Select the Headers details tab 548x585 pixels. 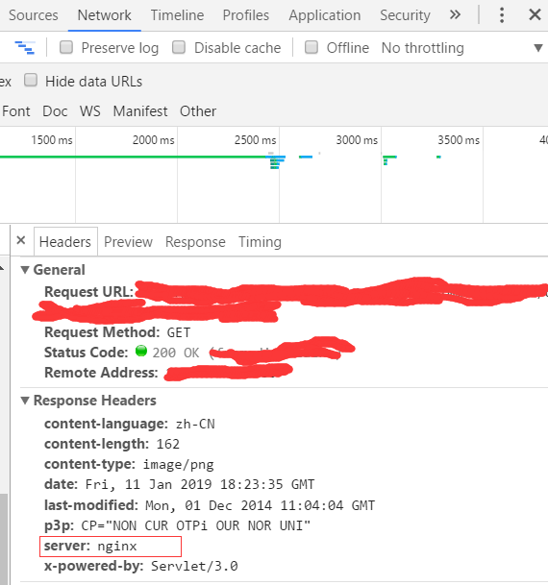tap(65, 242)
